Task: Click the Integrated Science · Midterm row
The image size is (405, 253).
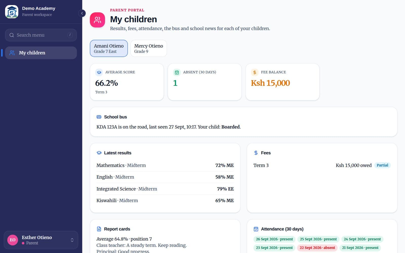Action: [x=165, y=189]
